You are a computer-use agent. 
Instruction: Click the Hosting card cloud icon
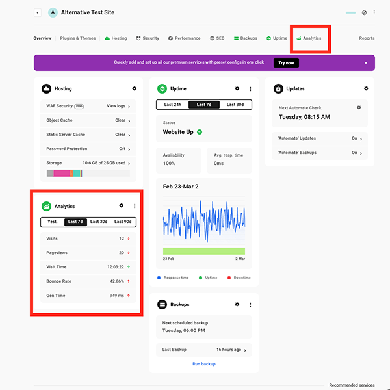[x=47, y=88]
